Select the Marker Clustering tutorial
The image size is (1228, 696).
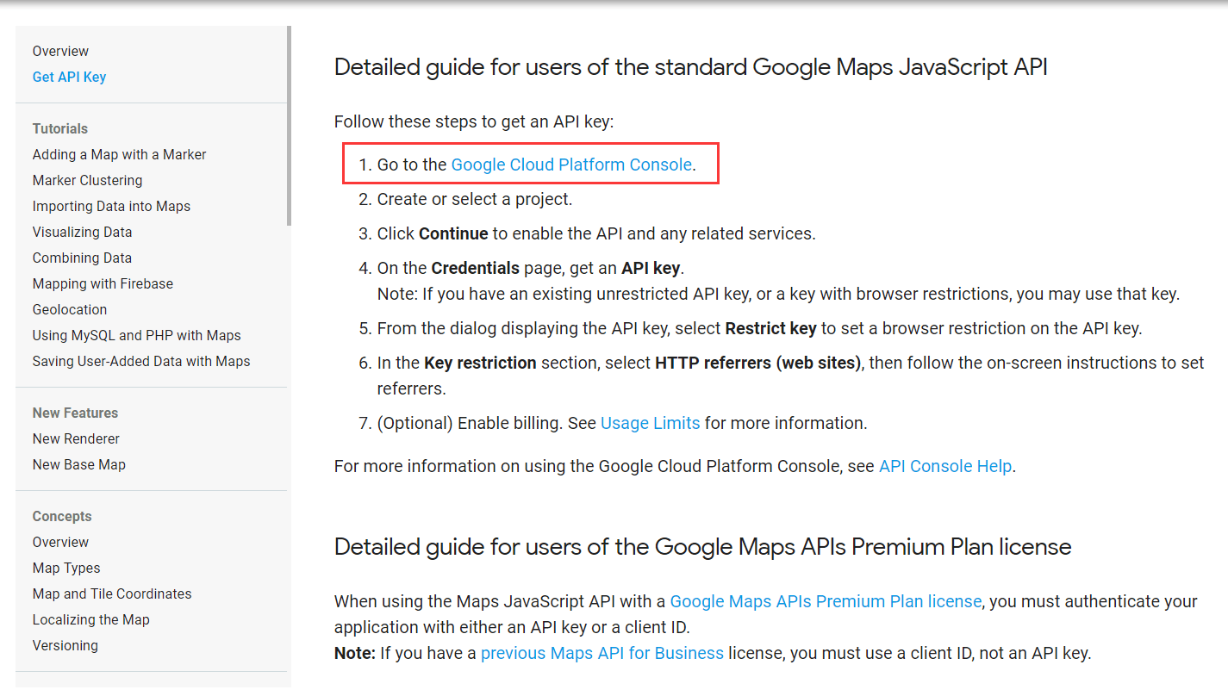[x=87, y=180]
